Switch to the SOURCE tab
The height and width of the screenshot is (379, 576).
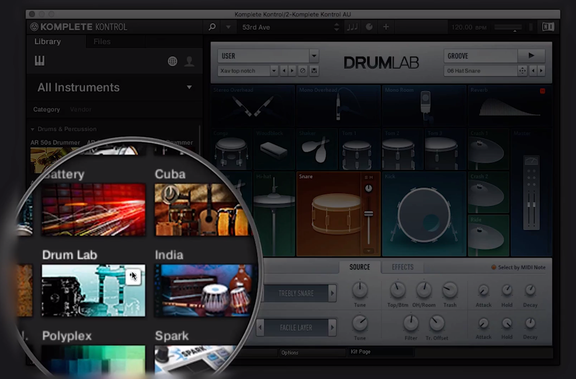pyautogui.click(x=360, y=267)
